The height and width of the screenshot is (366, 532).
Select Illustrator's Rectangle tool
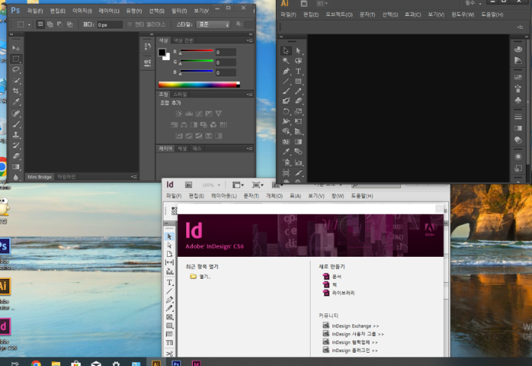(298, 81)
